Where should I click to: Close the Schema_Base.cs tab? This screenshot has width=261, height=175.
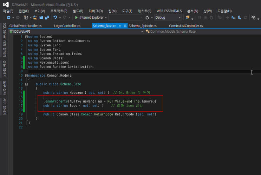125,26
